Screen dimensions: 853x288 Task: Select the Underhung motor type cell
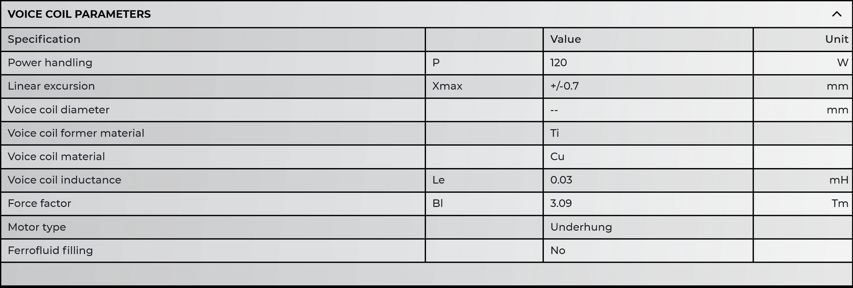pyautogui.click(x=580, y=227)
